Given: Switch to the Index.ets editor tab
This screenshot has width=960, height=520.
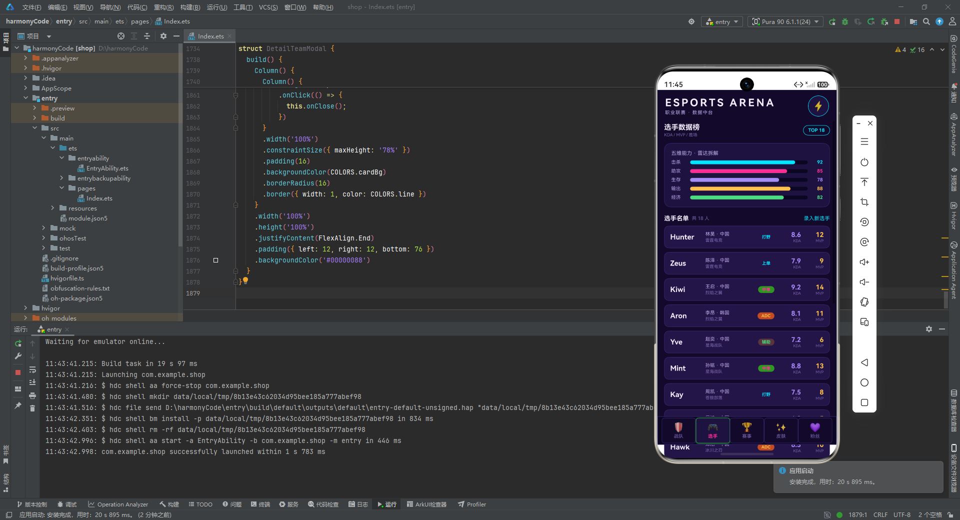Looking at the screenshot, I should 210,36.
